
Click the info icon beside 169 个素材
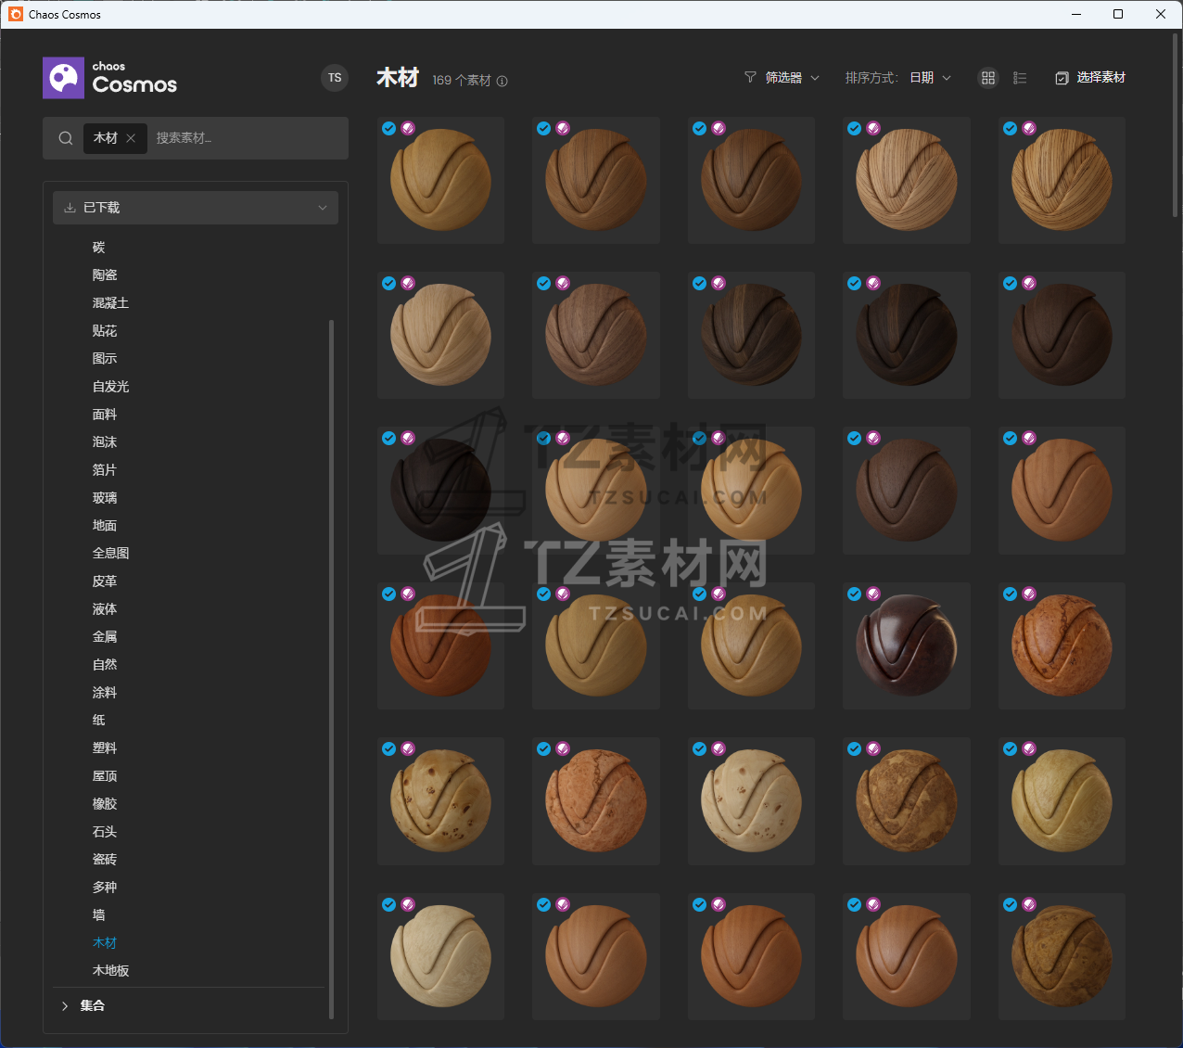pyautogui.click(x=502, y=81)
